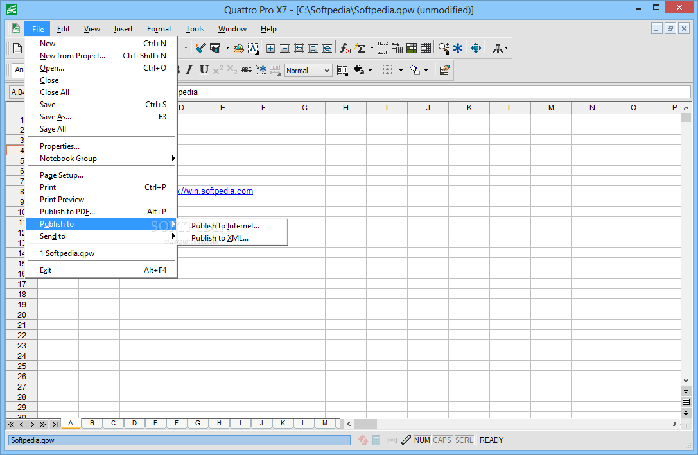
Task: Click the horizontal scrollbar thumb
Action: [366, 424]
